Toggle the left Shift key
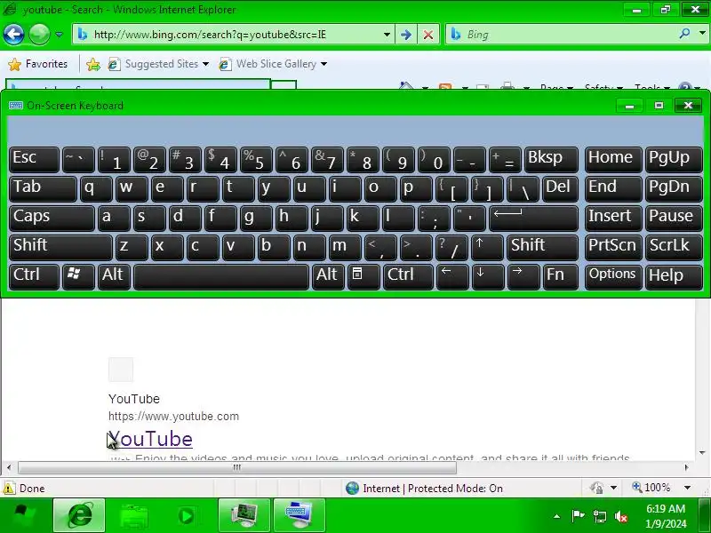Image resolution: width=711 pixels, height=533 pixels. (x=60, y=247)
